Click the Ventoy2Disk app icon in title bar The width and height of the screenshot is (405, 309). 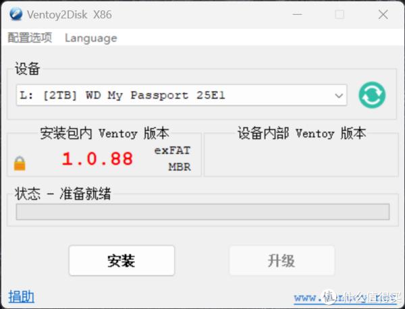16,14
